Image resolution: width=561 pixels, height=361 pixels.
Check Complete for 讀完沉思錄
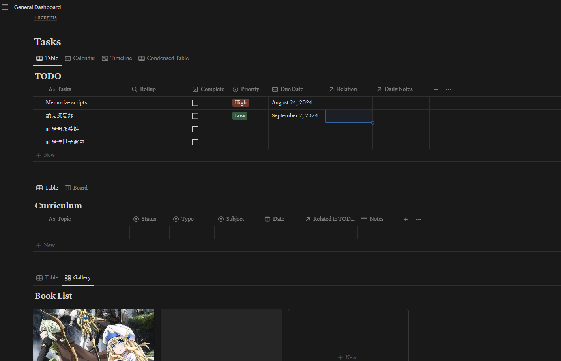[x=195, y=116]
